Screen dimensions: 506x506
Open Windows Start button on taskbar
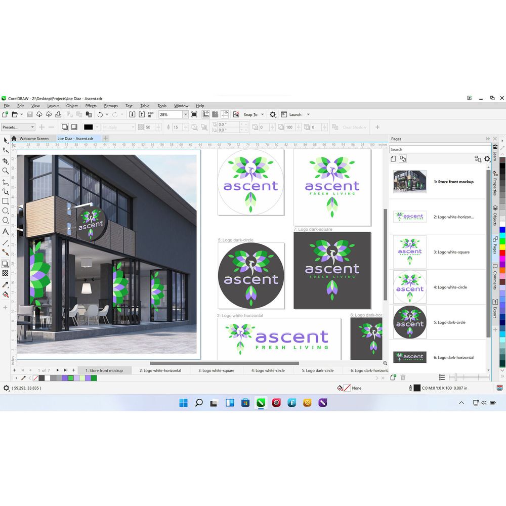pyautogui.click(x=183, y=402)
